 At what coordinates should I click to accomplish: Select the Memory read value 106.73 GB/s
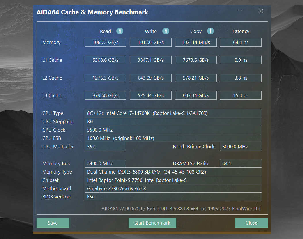106,42
